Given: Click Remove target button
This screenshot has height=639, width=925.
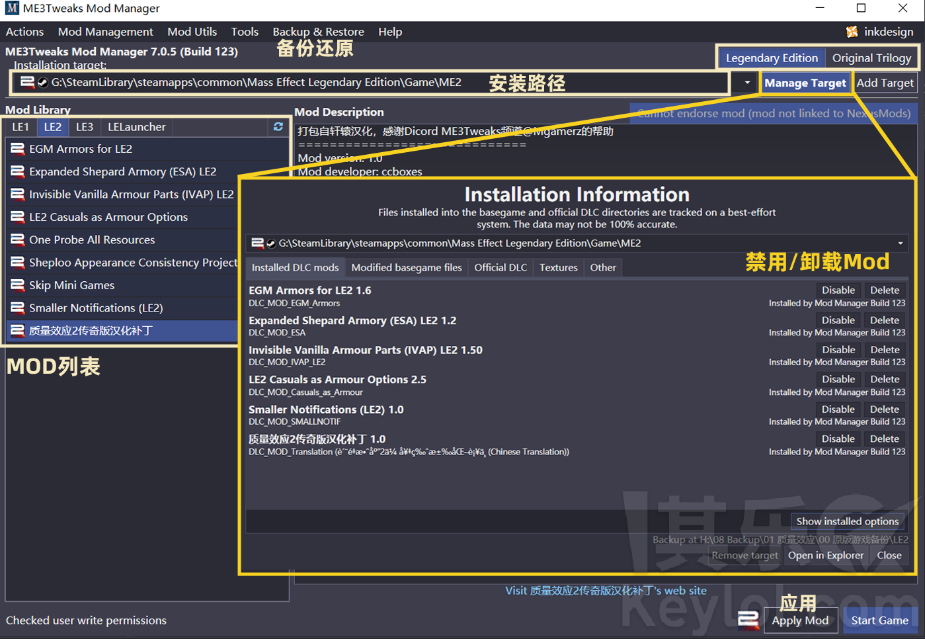Looking at the screenshot, I should [x=744, y=556].
